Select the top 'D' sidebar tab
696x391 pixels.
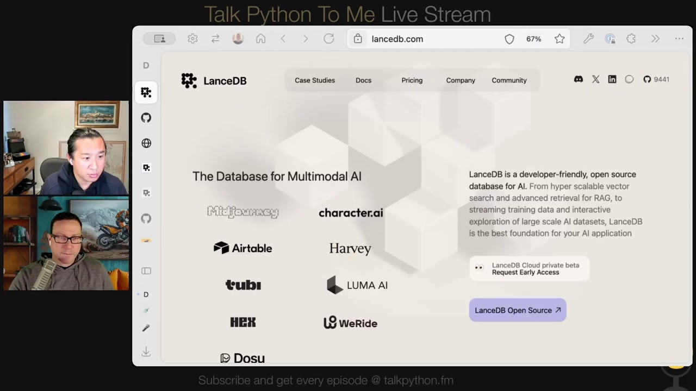[146, 65]
